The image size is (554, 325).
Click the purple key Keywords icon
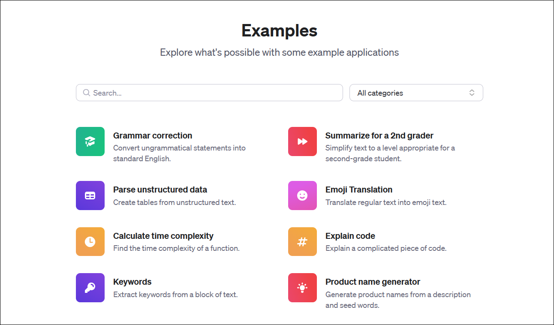(90, 288)
